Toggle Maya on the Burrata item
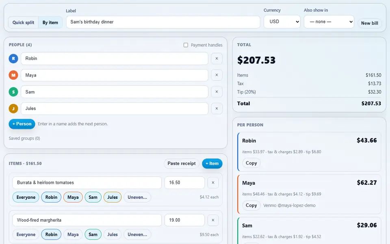The height and width of the screenshot is (244, 390). 73,197
